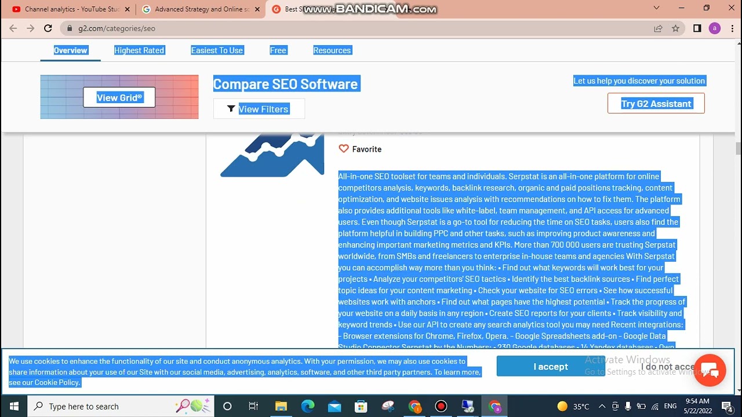This screenshot has width=742, height=417.
Task: Select the Easiest To Use tab
Action: pos(217,50)
